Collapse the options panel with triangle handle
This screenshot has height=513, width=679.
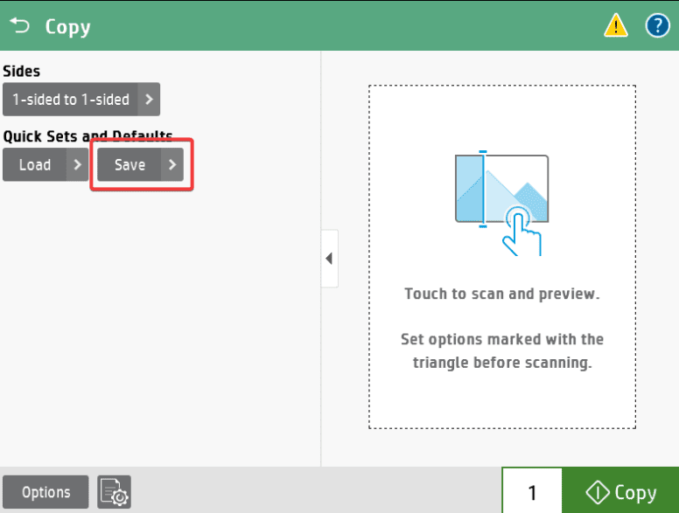[329, 259]
